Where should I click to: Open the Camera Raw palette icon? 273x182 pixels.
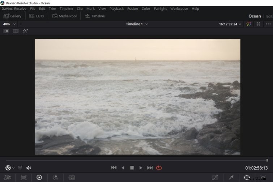coord(8,177)
